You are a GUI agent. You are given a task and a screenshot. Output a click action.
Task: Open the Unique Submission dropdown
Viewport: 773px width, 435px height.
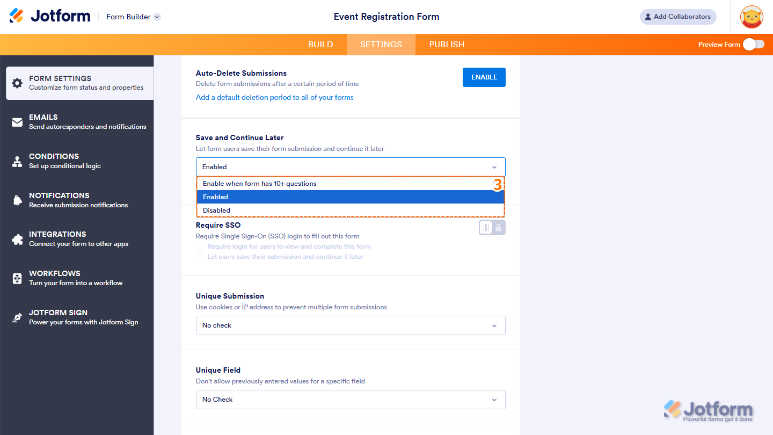coord(350,325)
